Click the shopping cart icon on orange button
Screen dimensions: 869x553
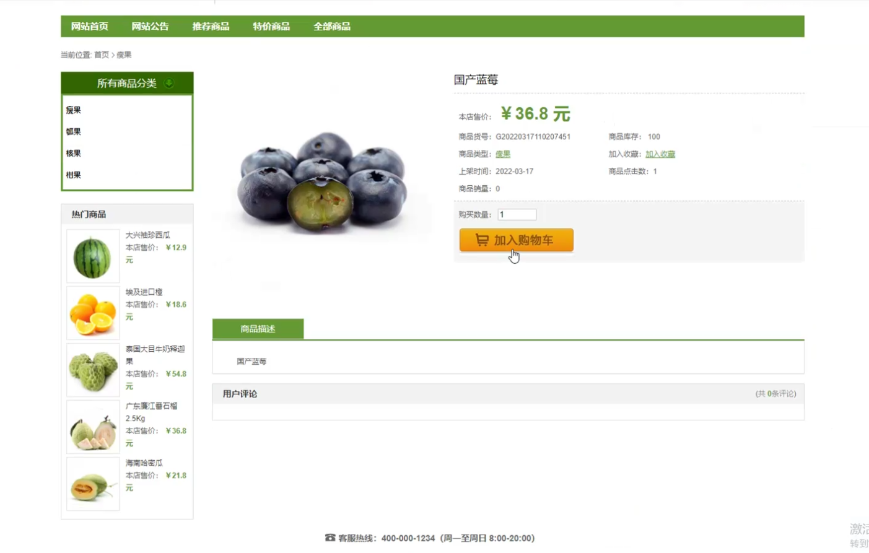pyautogui.click(x=482, y=240)
